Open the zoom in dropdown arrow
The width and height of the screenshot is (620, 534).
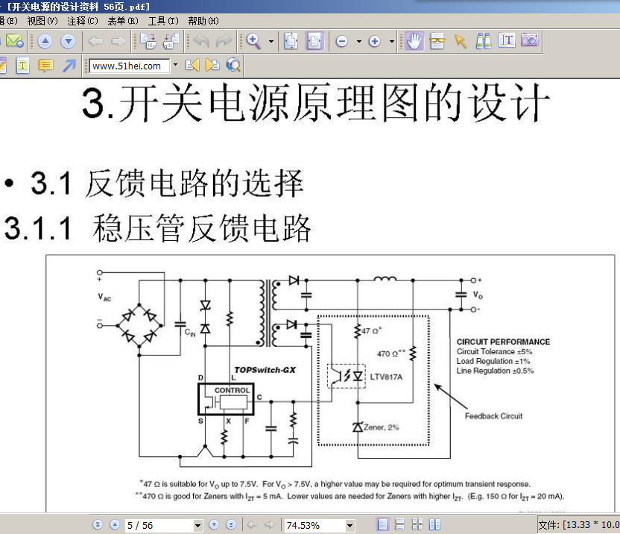click(x=392, y=41)
